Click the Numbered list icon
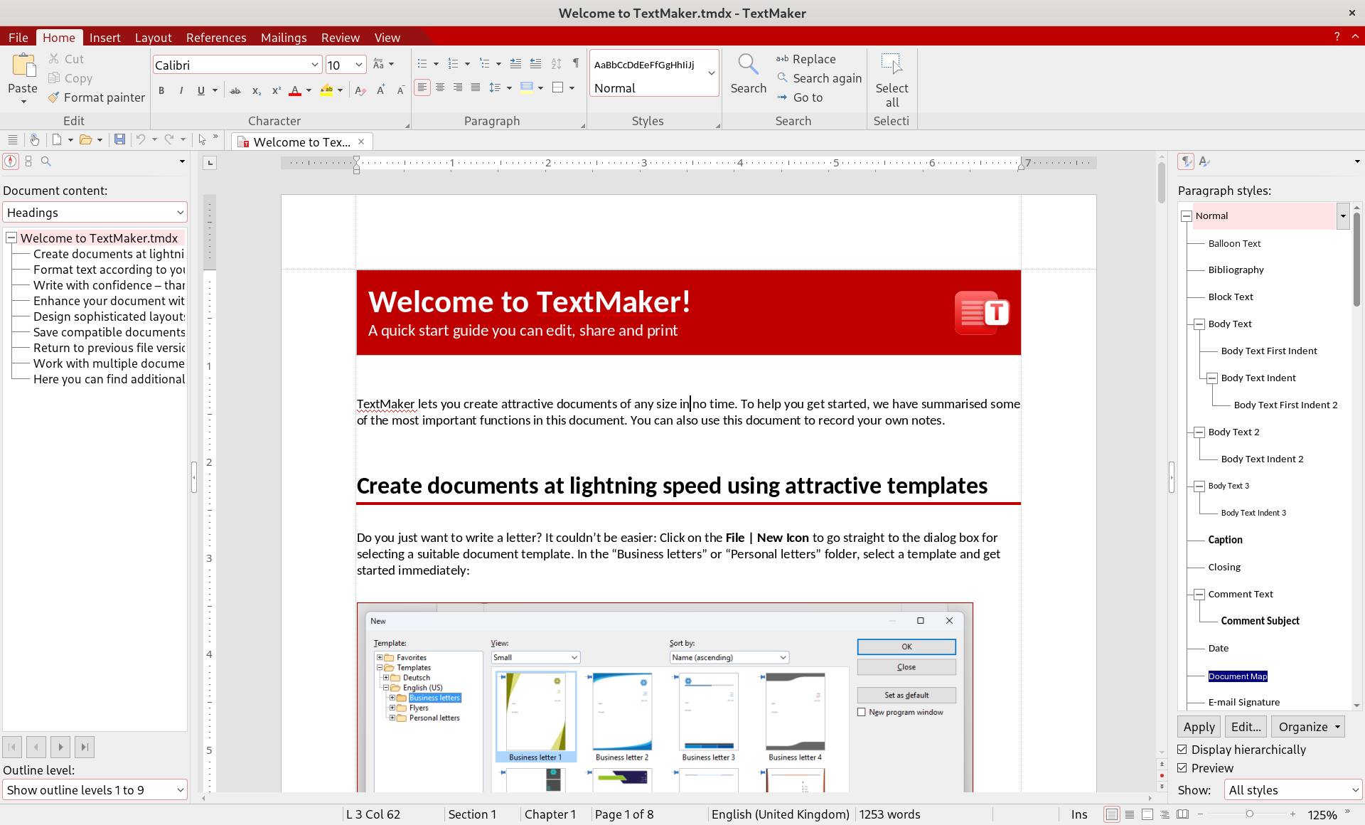The width and height of the screenshot is (1365, 825). point(454,64)
